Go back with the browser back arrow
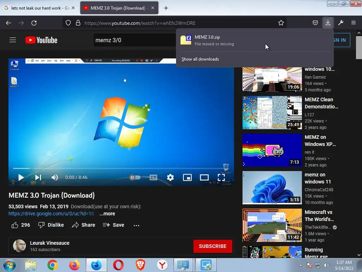 tap(8, 23)
